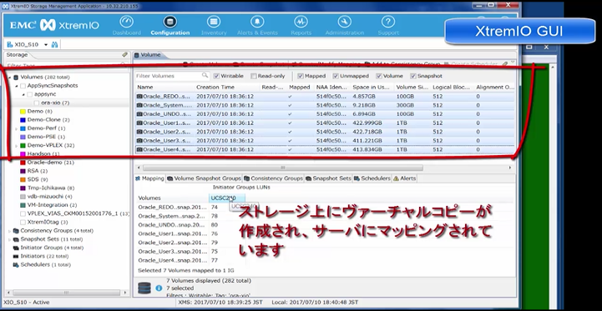Click the snapshot icon of Oracle_User1 row

[x=139, y=123]
